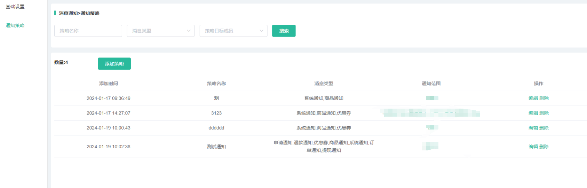
Task: Click the 消息类型 dropdown chevron arrow
Action: coord(189,31)
